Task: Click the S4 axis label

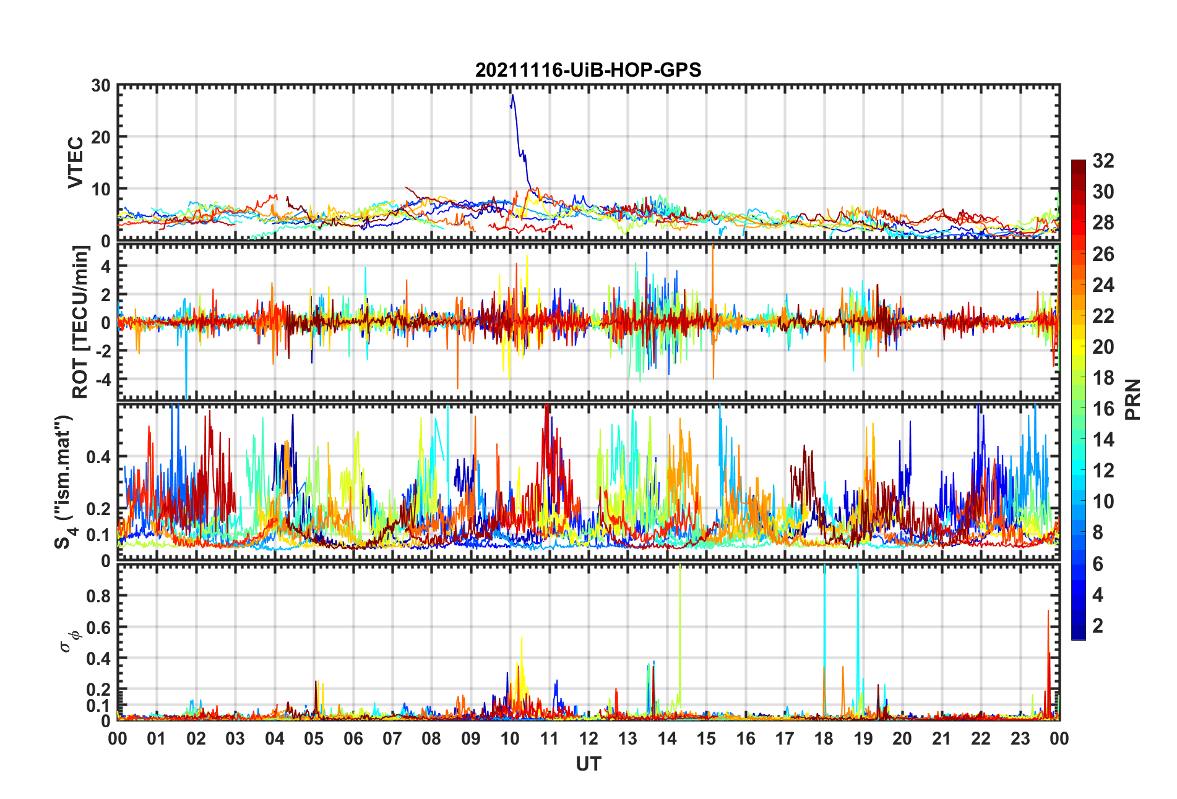Action: [63, 482]
